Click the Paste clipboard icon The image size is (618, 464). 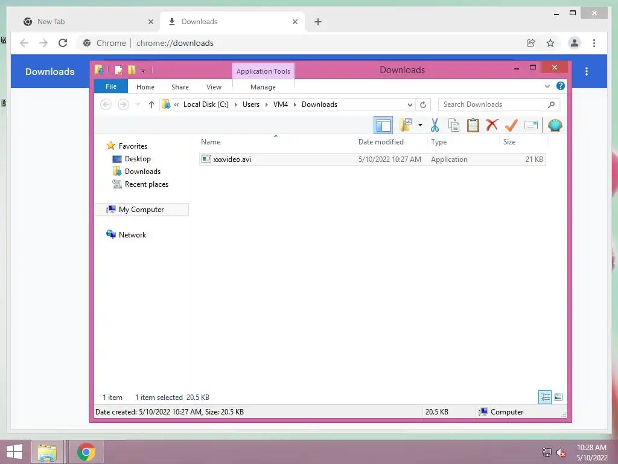pyautogui.click(x=473, y=125)
